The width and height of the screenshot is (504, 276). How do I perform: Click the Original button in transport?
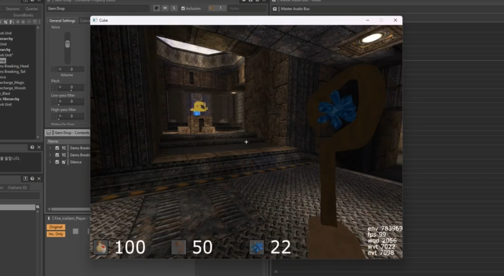tap(56, 227)
